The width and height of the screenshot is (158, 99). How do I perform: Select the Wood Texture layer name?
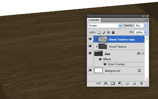[117, 47]
